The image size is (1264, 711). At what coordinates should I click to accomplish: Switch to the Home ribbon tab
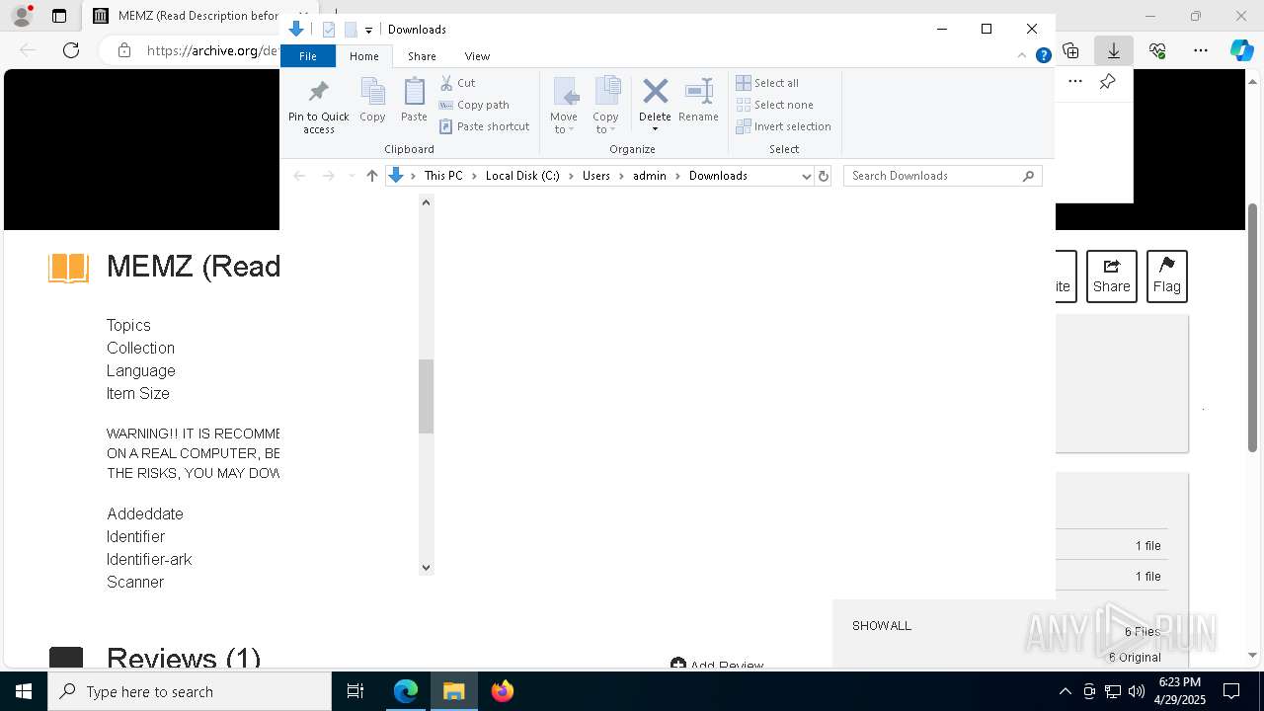363,56
